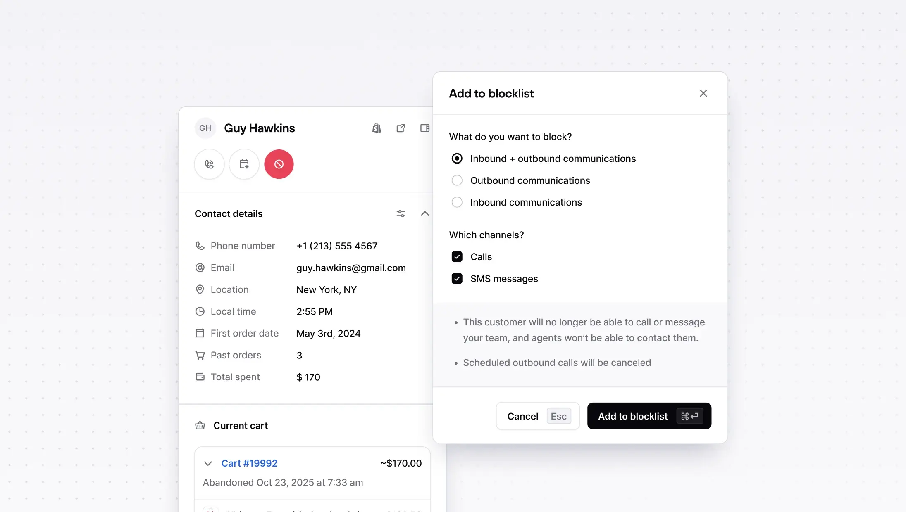The image size is (906, 512).
Task: Open the Shopify customer profile
Action: pos(376,128)
